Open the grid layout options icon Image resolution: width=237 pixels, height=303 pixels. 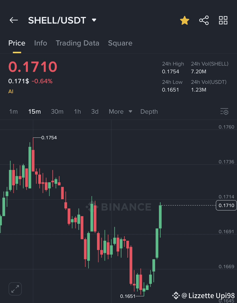(x=223, y=20)
